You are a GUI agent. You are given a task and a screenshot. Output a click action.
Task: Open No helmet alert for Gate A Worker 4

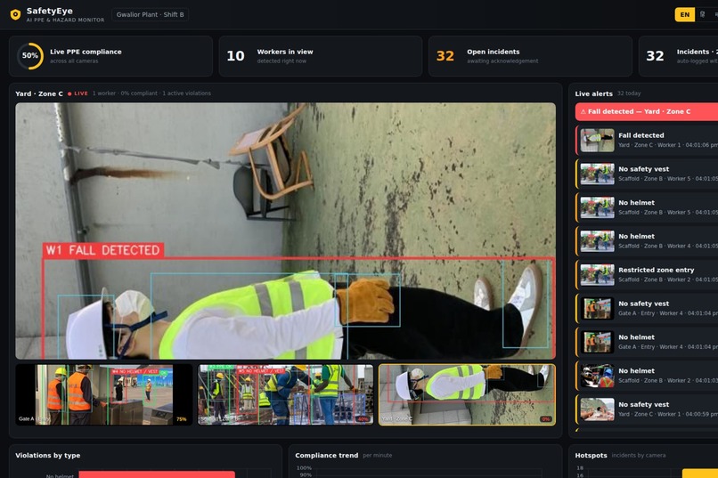coord(647,342)
